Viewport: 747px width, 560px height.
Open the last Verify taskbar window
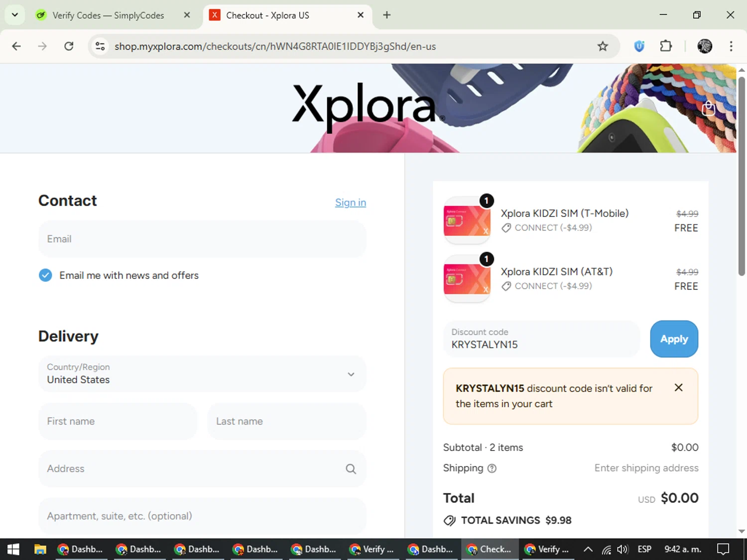(547, 549)
